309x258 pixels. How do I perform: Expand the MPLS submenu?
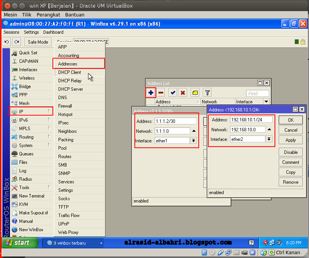[31, 129]
